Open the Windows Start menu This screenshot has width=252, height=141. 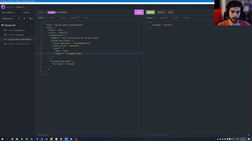click(x=2, y=139)
